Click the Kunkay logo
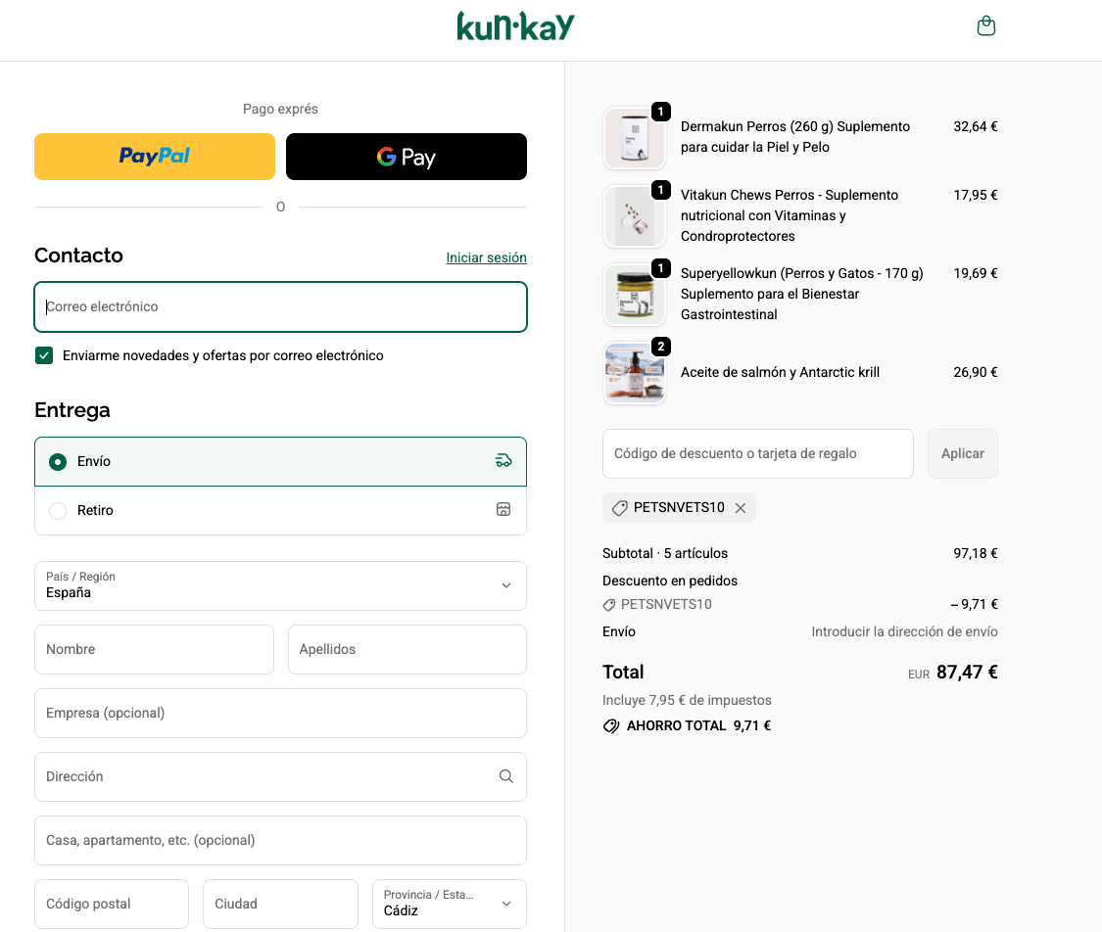The image size is (1102, 932). coord(515,26)
